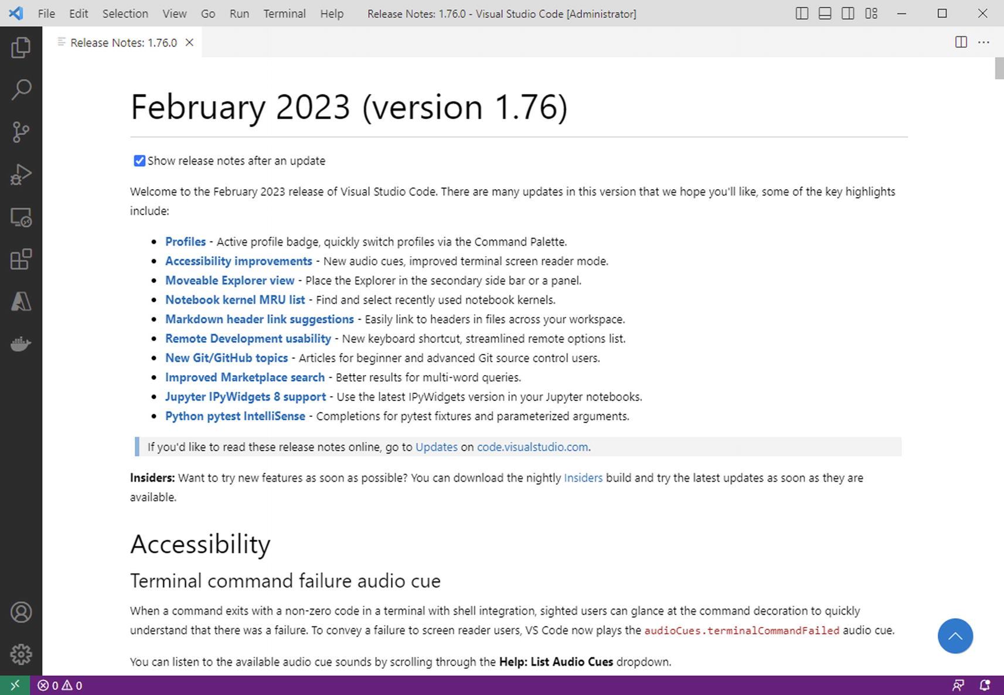Open the feedback icon in status bar

[958, 685]
